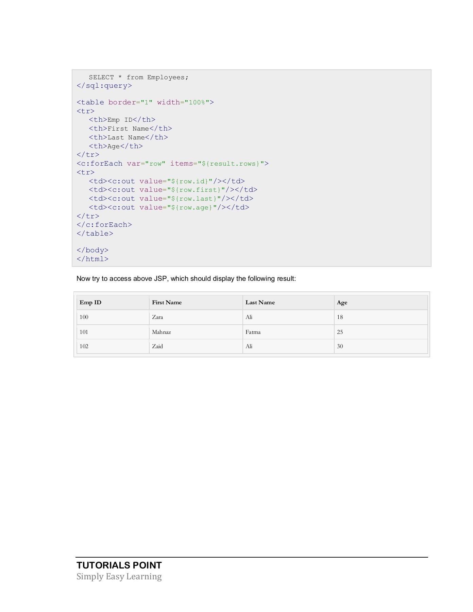Click the Zaid first name cell
This screenshot has height=612, width=473.
click(157, 346)
